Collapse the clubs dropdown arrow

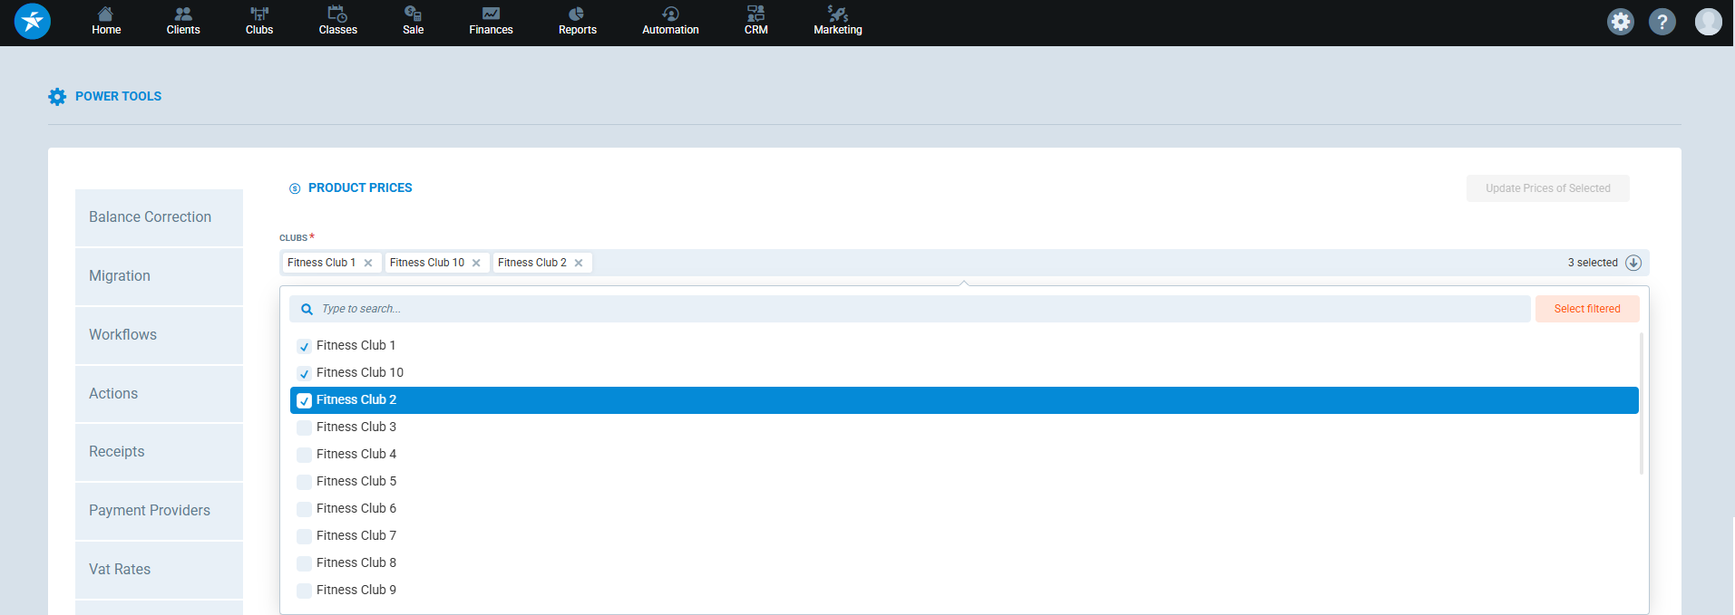[1633, 263]
